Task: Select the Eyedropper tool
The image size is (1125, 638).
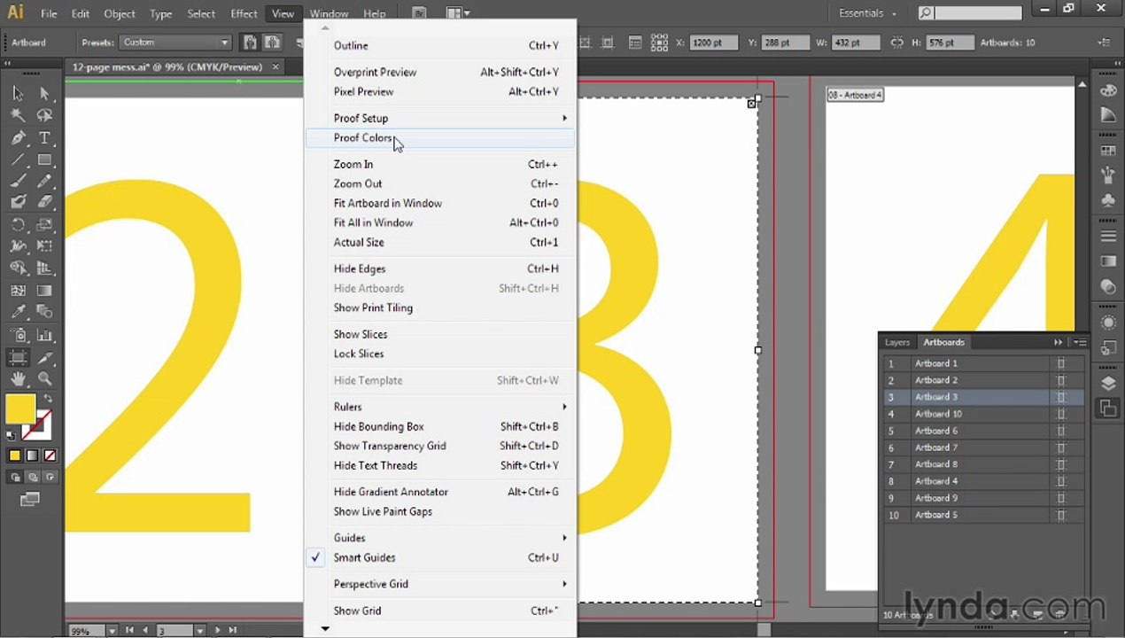Action: (x=18, y=312)
